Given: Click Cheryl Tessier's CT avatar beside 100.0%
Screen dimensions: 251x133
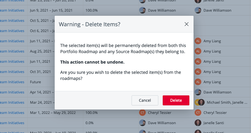Looking at the screenshot, I should point(142,113).
